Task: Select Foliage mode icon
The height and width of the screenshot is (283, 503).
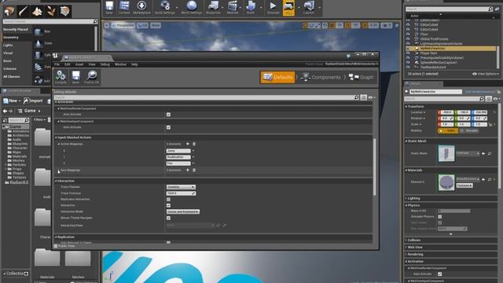Action: click(x=51, y=12)
